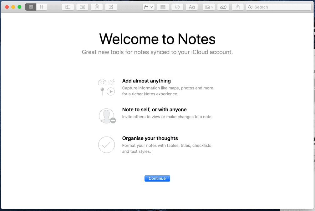Click the search magnifier dropdown icon
This screenshot has width=315, height=211.
click(250, 7)
